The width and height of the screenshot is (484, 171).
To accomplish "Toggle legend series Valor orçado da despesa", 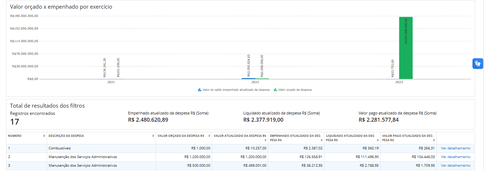I will (293, 90).
